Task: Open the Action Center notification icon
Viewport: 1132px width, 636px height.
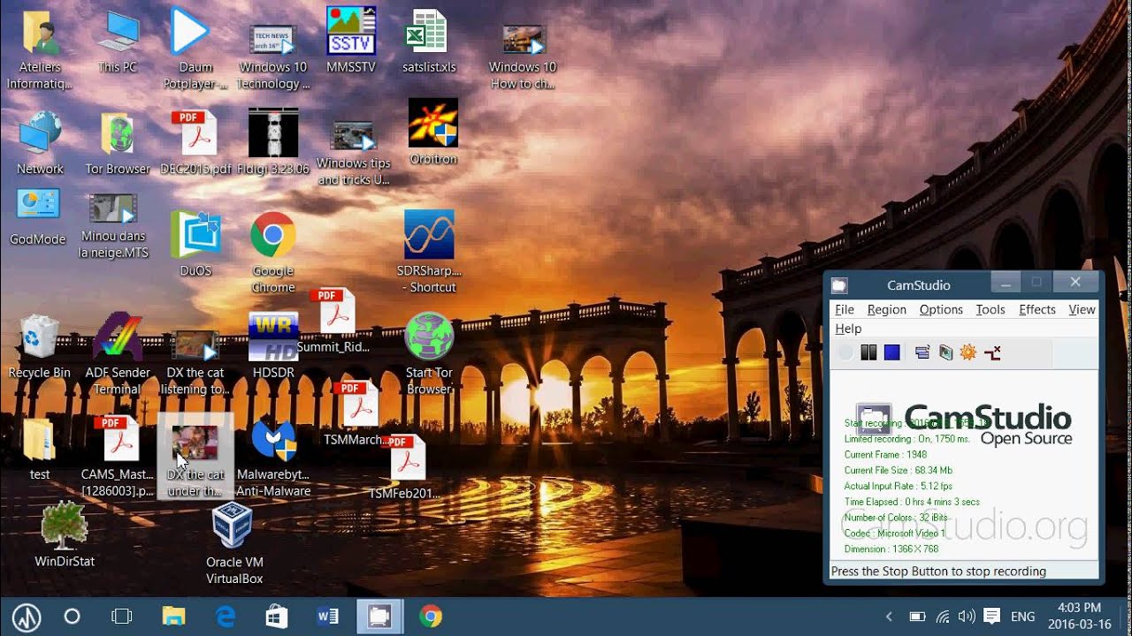Action: click(991, 617)
